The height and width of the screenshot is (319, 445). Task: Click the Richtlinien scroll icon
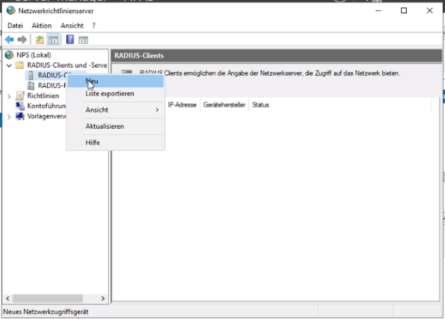20,96
